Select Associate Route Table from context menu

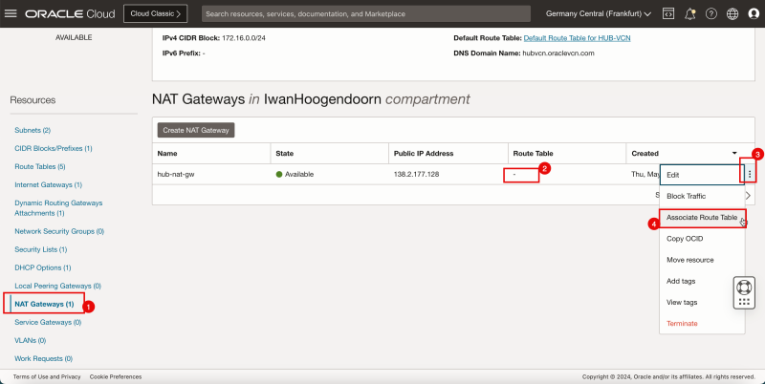[x=701, y=218]
